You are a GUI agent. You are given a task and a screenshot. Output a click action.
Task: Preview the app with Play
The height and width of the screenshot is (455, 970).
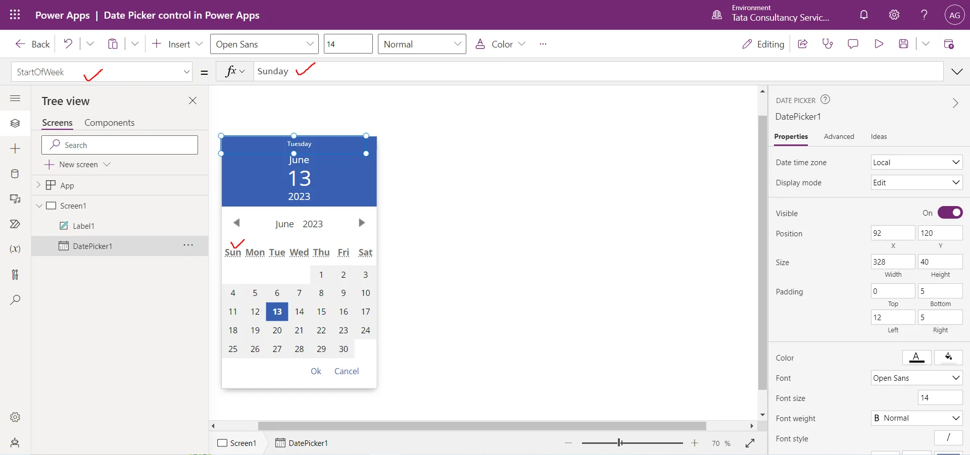coord(879,44)
